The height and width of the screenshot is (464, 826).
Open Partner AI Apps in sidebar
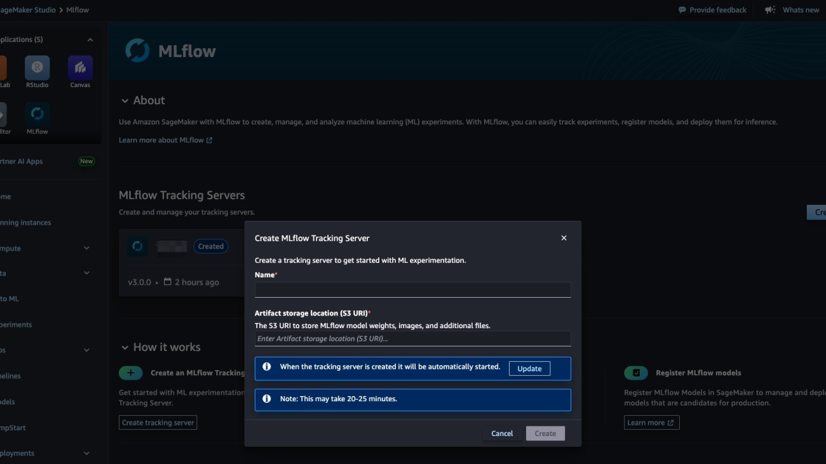pyautogui.click(x=21, y=161)
